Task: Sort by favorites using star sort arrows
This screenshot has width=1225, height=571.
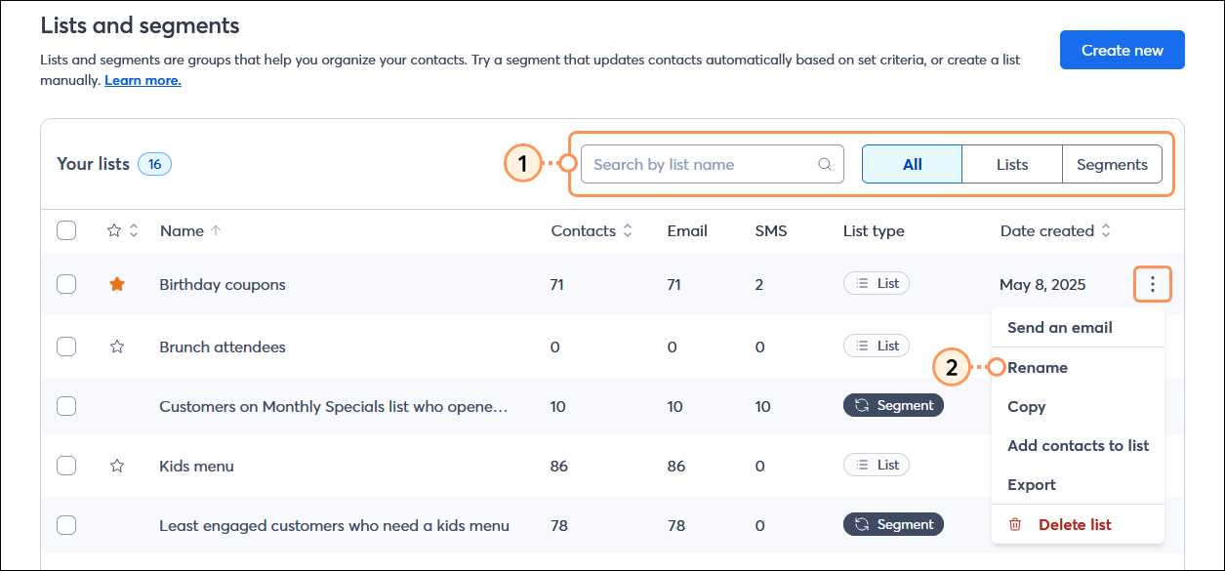Action: [134, 231]
